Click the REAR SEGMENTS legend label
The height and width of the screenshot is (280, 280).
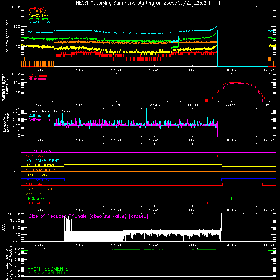pos(47,273)
